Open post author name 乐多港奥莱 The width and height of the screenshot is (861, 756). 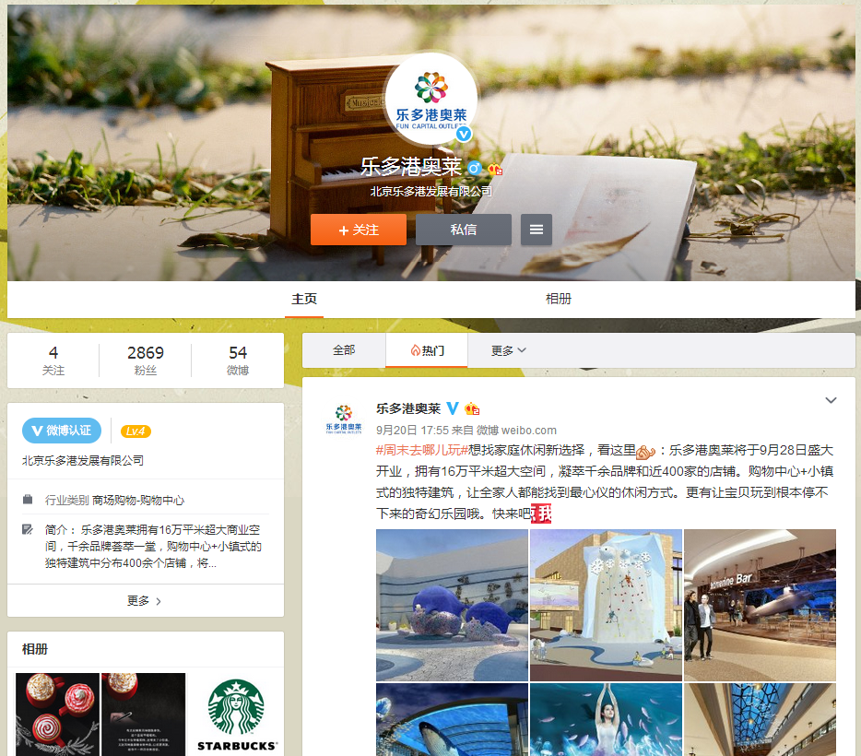(x=408, y=408)
